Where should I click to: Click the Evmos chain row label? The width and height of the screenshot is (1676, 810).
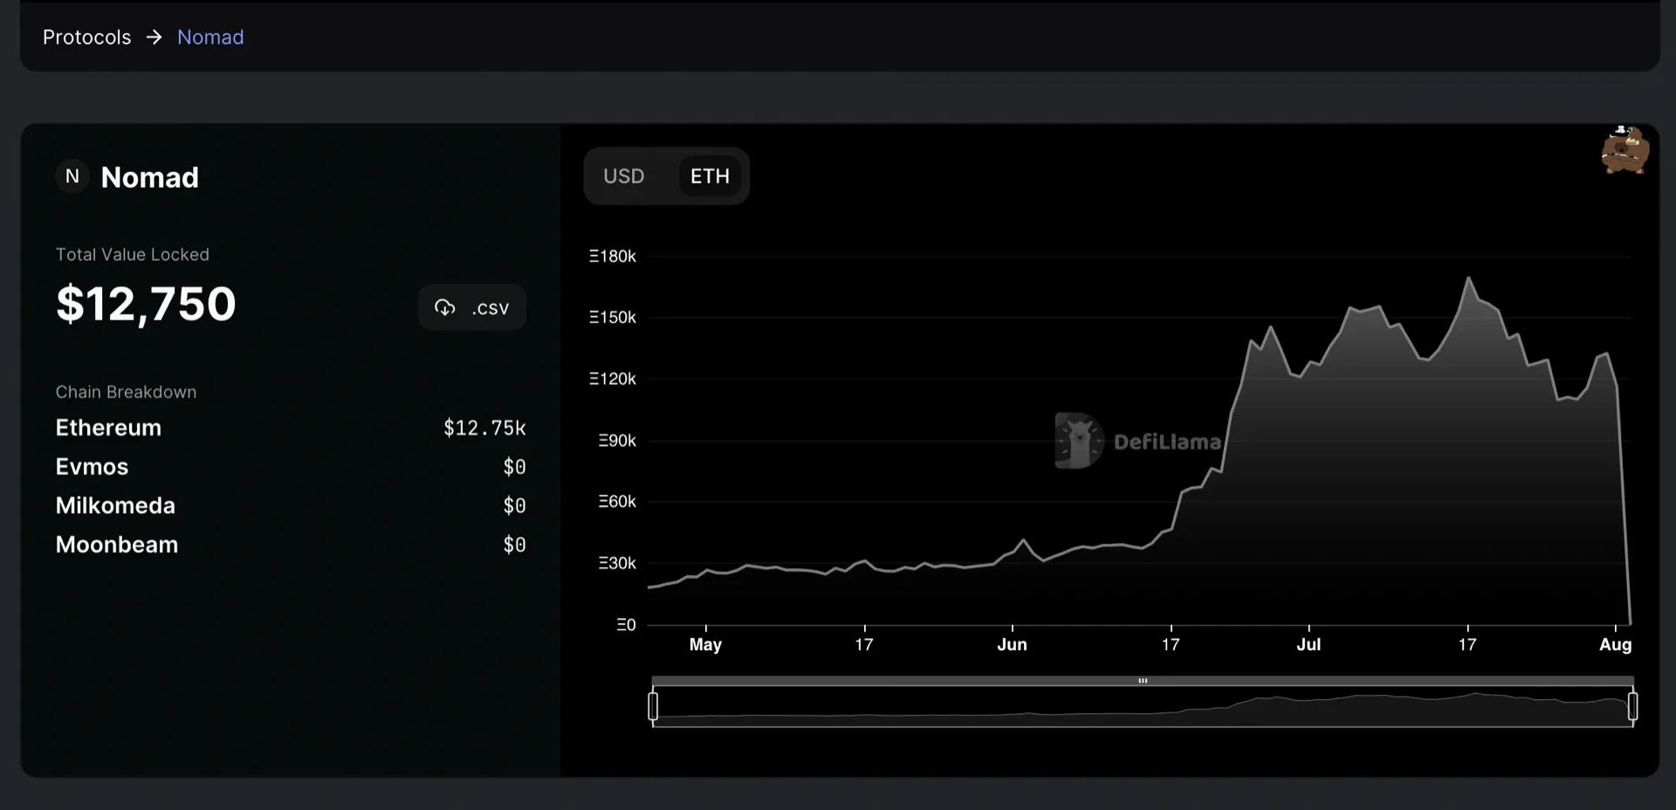(92, 467)
